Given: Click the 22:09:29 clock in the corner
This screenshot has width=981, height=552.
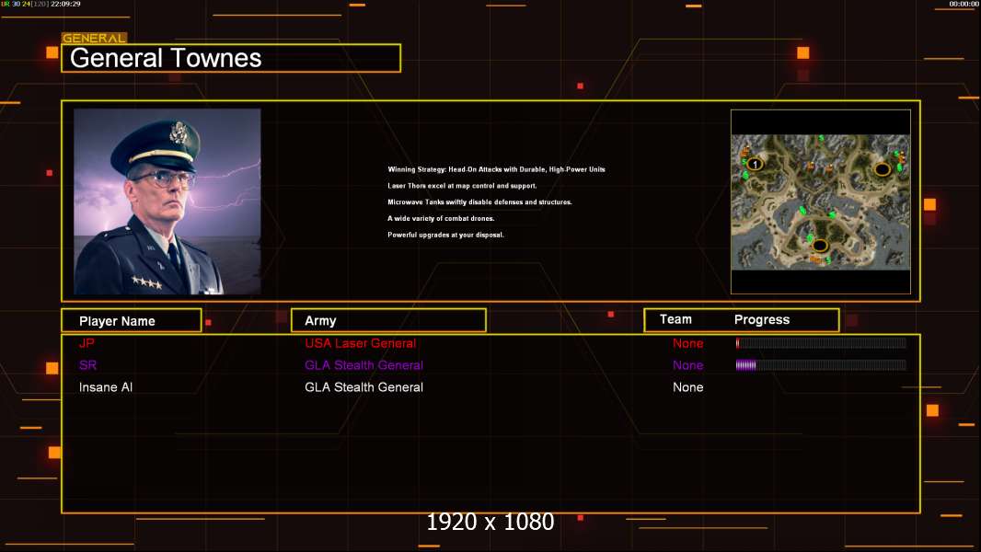Looking at the screenshot, I should 65,4.
